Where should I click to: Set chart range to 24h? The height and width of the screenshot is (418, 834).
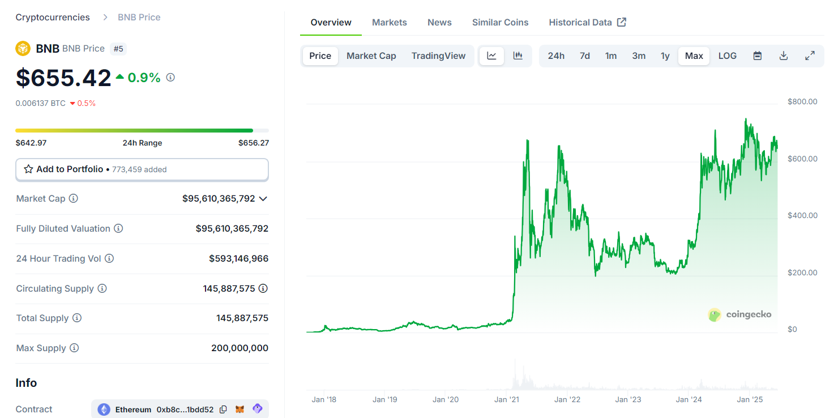click(x=556, y=56)
